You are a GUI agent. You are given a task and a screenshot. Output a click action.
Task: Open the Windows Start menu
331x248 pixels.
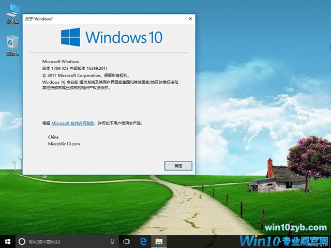[7, 241]
